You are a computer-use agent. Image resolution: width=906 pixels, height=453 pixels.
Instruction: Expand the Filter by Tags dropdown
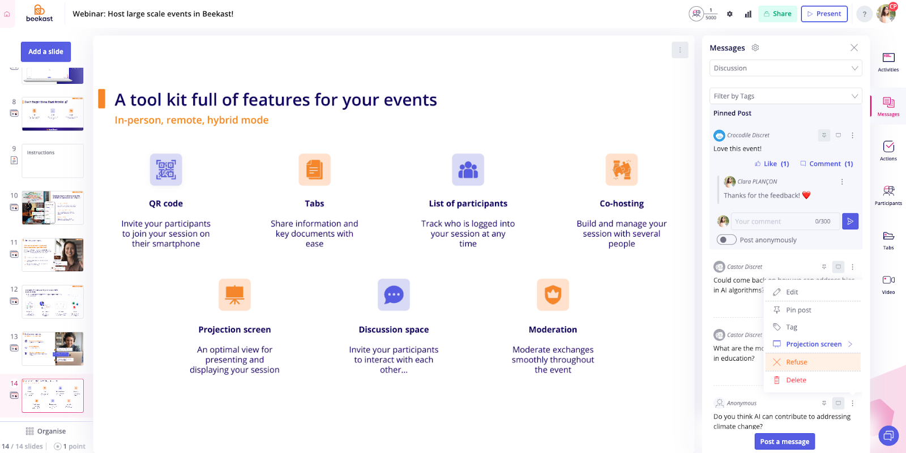pyautogui.click(x=785, y=95)
